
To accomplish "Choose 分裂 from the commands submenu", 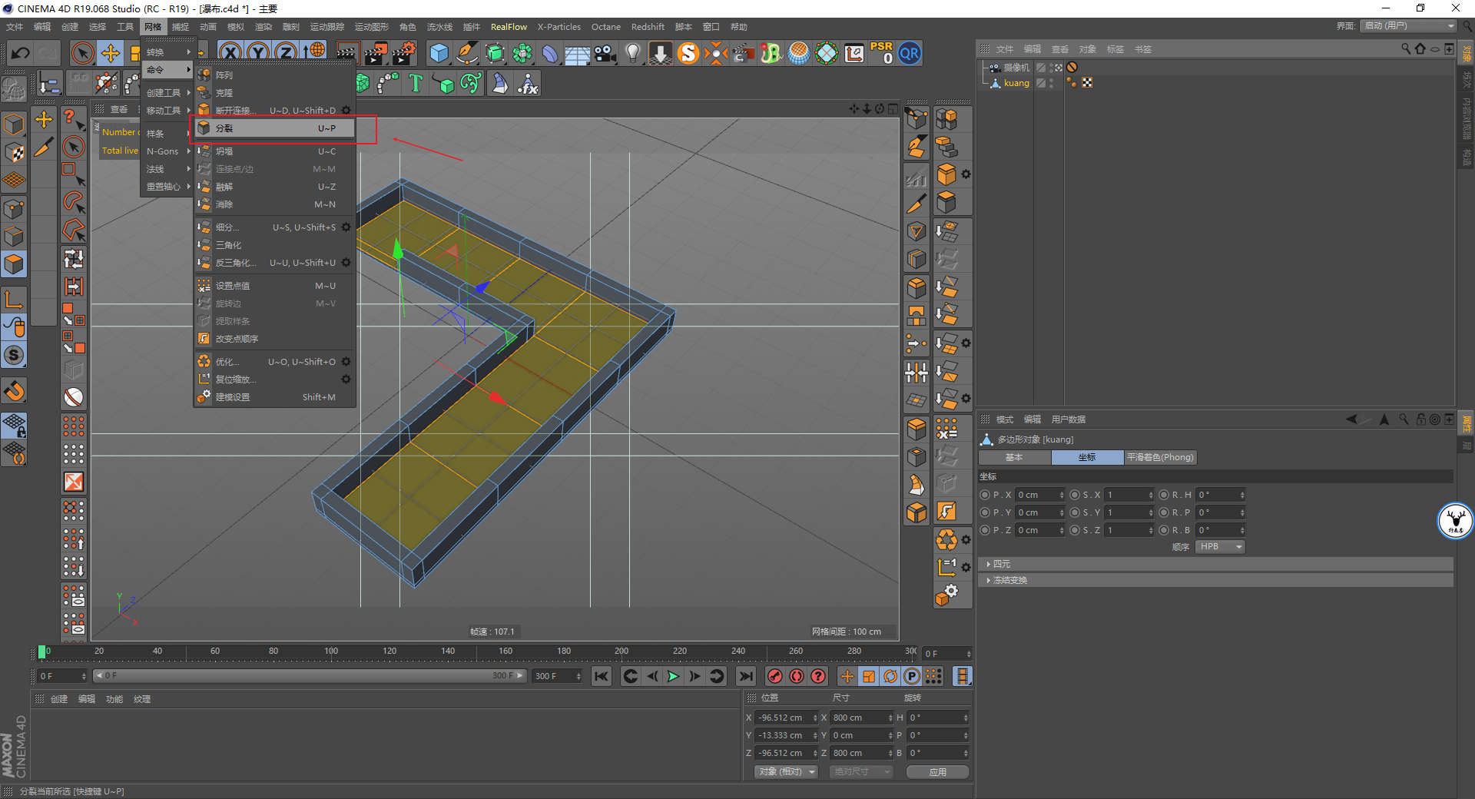I will pyautogui.click(x=274, y=128).
